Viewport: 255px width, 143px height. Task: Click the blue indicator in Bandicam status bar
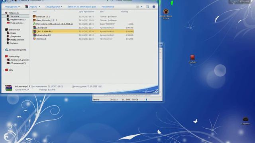pos(146,100)
